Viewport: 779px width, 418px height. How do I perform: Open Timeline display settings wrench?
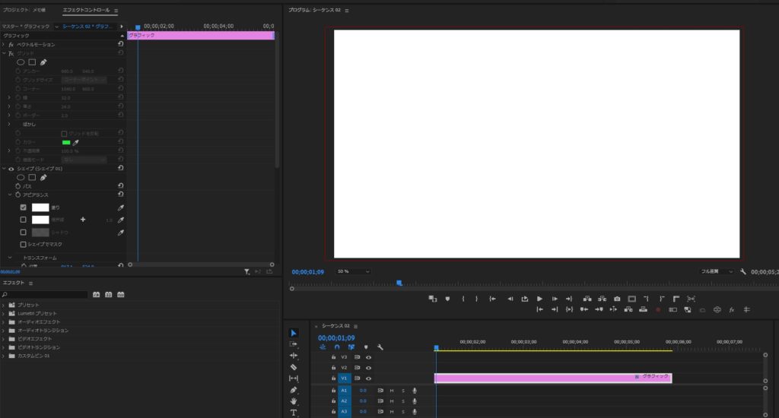click(x=380, y=347)
